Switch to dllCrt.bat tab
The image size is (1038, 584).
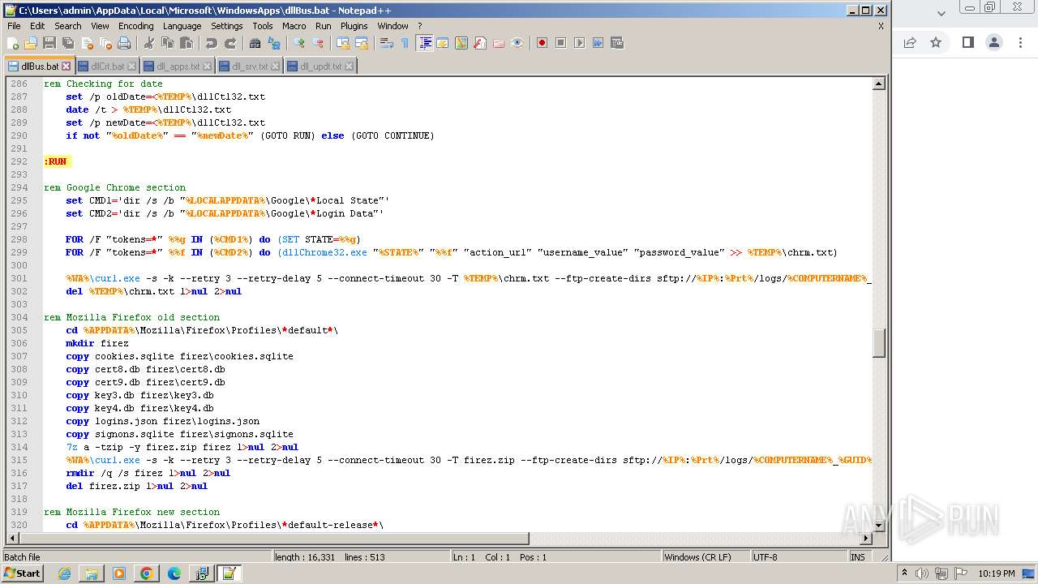point(108,67)
